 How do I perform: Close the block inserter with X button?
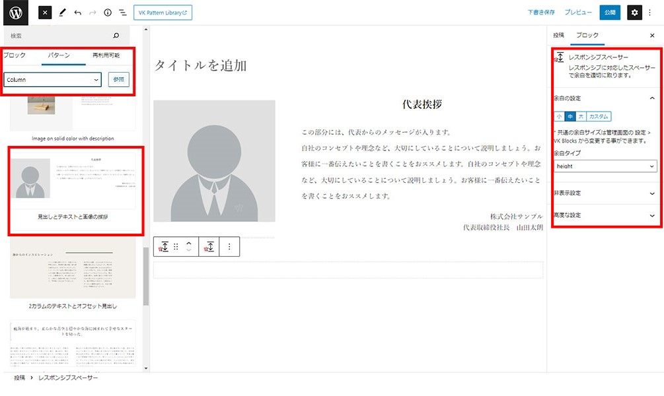[x=45, y=13]
